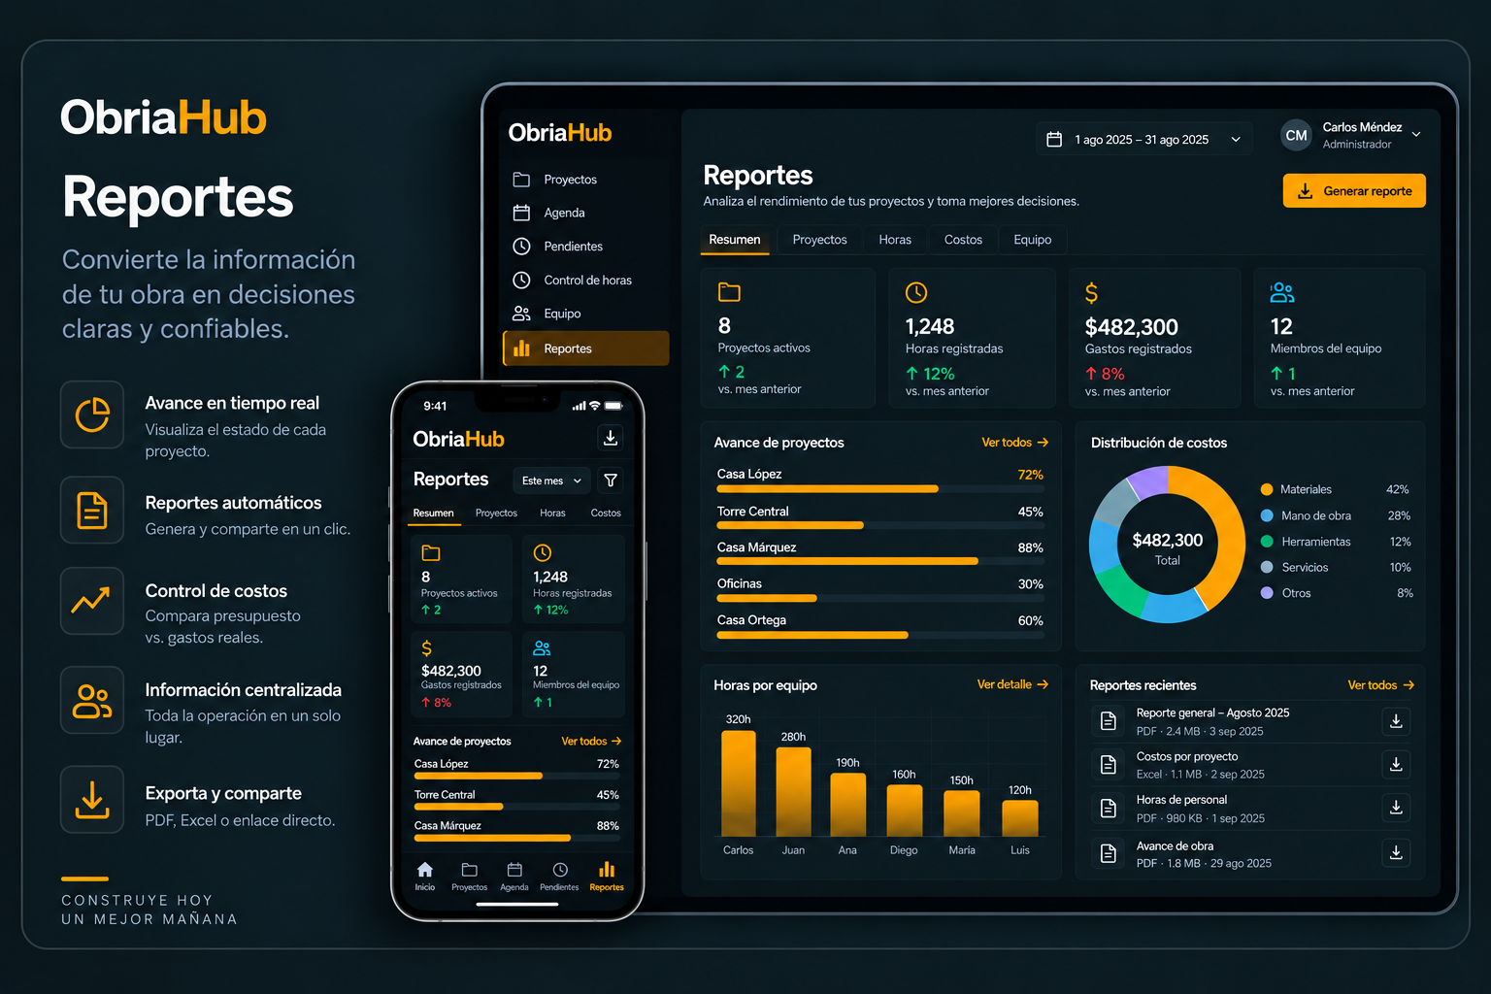Switch to the tablet Costos tab
The width and height of the screenshot is (1491, 994).
click(x=963, y=240)
